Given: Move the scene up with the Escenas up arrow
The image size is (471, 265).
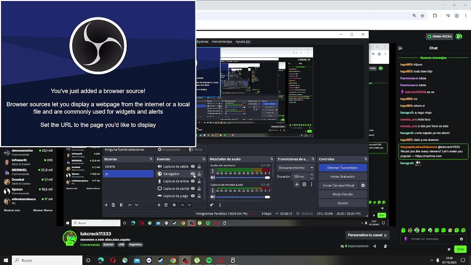Looking at the screenshot, I should click(x=130, y=205).
